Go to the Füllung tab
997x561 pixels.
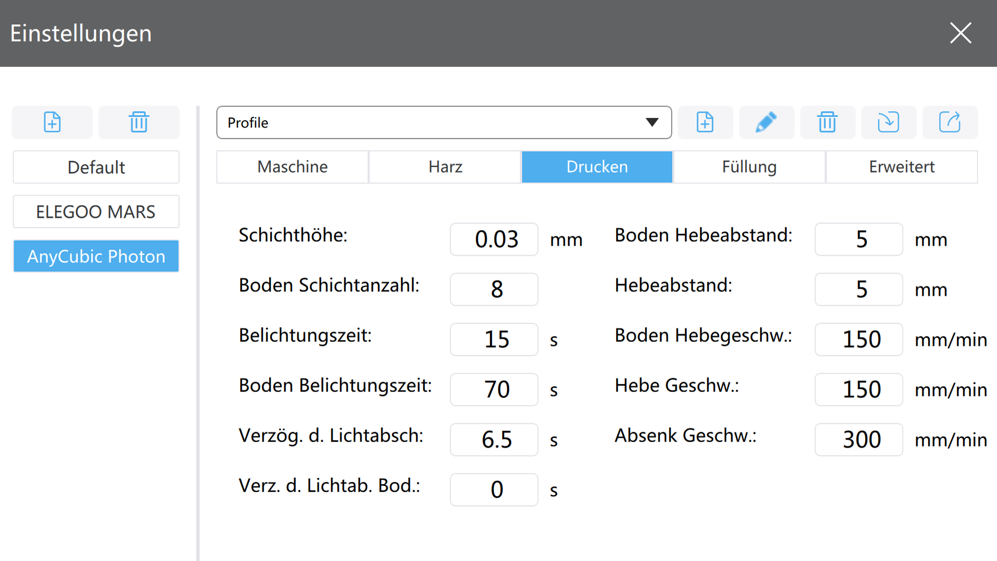coord(749,167)
